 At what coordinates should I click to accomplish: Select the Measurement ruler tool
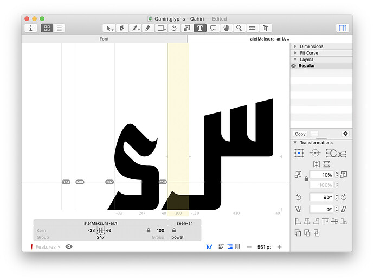tap(252, 28)
